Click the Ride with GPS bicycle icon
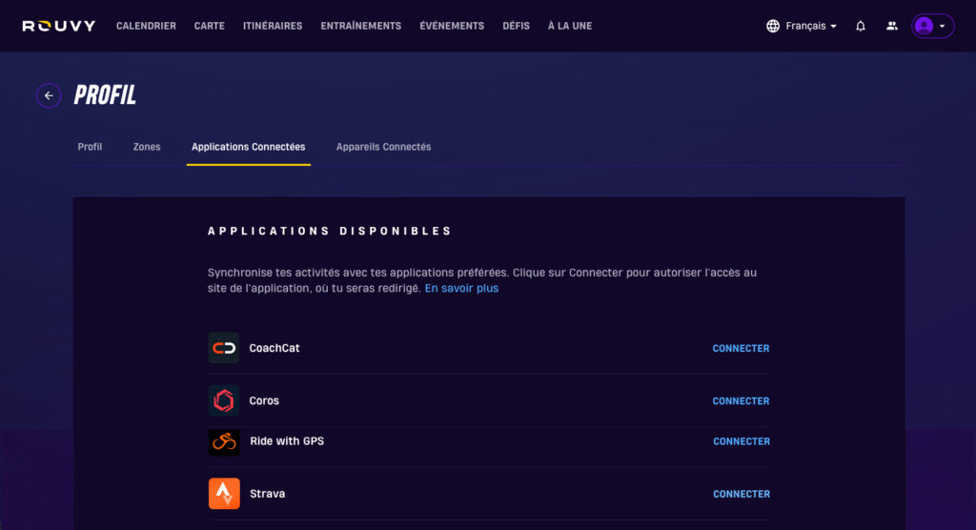The image size is (976, 530). click(224, 441)
